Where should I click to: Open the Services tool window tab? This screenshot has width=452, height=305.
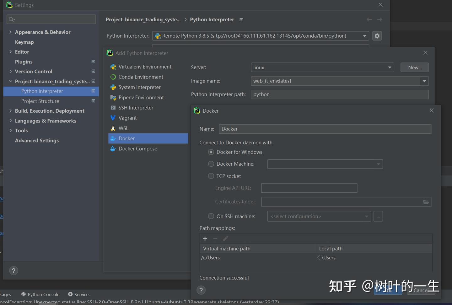coord(79,294)
